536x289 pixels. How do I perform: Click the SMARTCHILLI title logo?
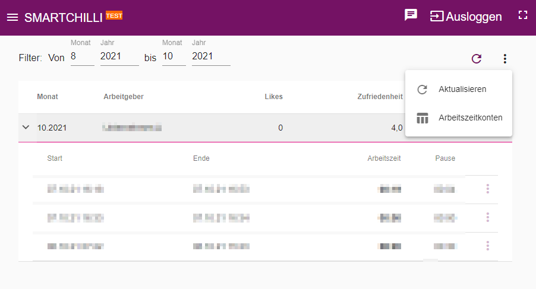(64, 17)
